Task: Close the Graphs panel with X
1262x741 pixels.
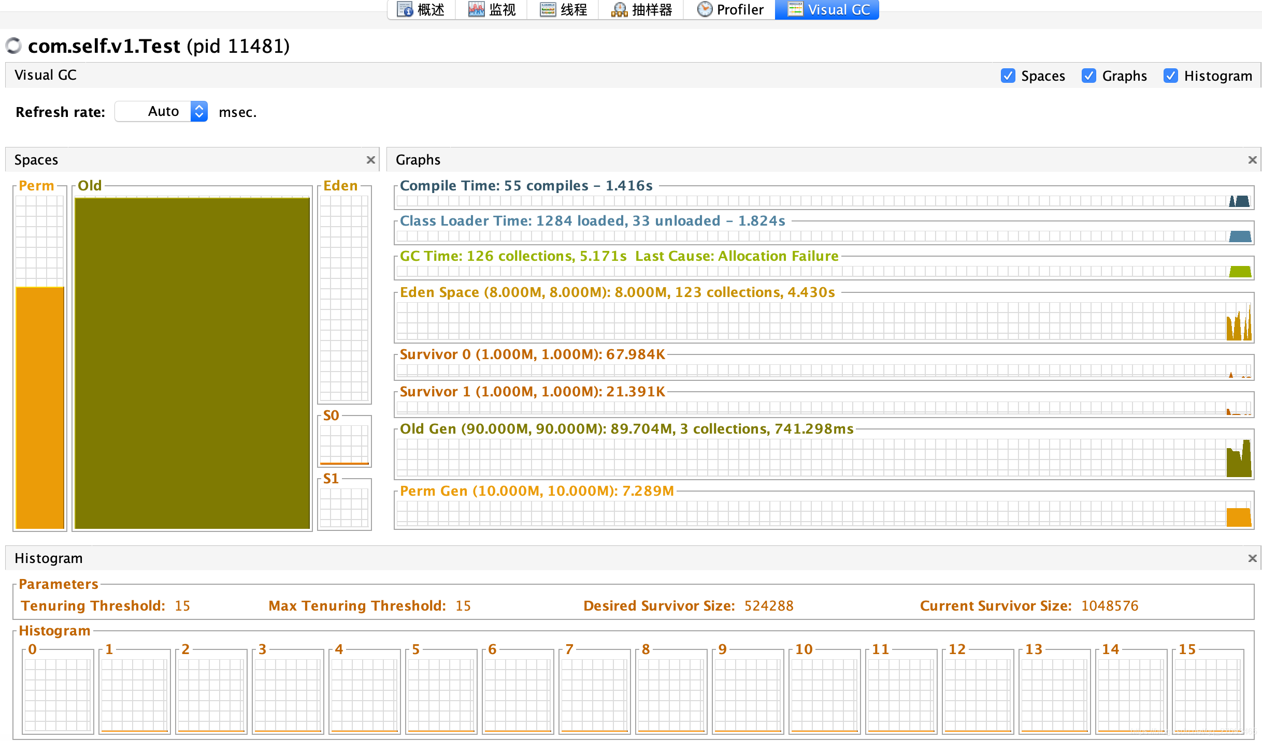Action: [x=1252, y=160]
